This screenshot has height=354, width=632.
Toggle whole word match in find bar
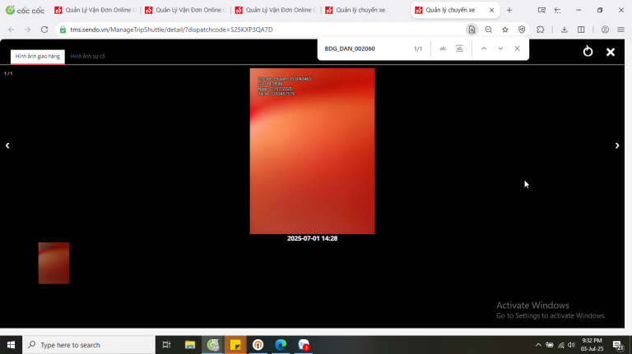[x=459, y=48]
